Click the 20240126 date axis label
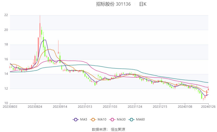This screenshot has width=217, height=132. (208, 107)
